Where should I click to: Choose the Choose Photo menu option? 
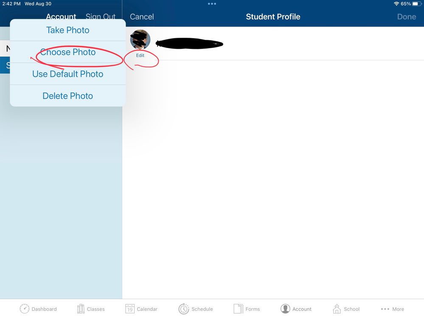tap(68, 52)
